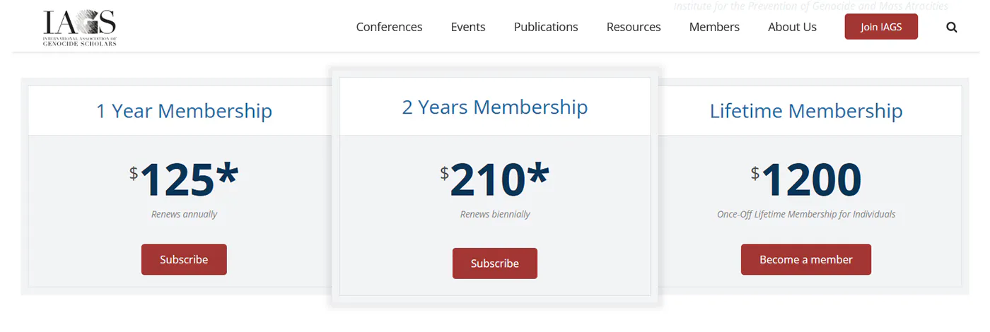The image size is (990, 332).
Task: Click the Renews biennially note
Action: pos(495,214)
